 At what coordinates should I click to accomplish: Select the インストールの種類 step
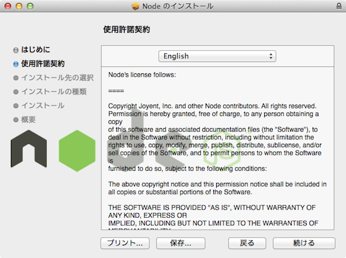pos(54,91)
